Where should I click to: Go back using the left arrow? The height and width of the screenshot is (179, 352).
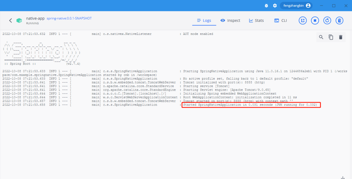click(x=10, y=21)
